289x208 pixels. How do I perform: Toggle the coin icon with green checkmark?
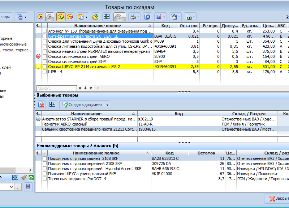61,17
